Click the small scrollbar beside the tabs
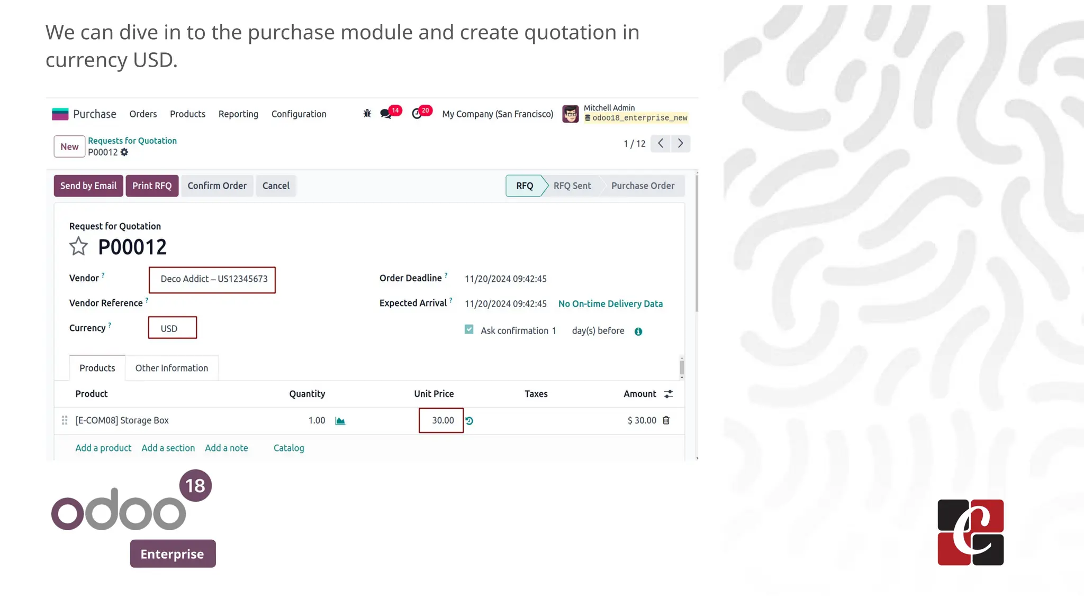This screenshot has height=609, width=1084. [x=682, y=367]
